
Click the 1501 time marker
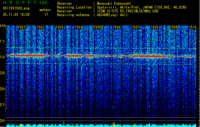click(21, 27)
